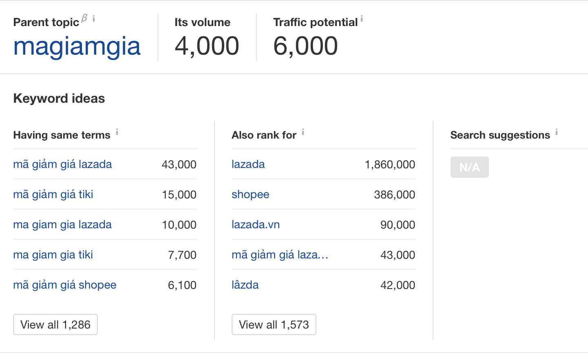Click the beta symbol next to Parent topic
Screen dimensions: 588x353
(84, 18)
